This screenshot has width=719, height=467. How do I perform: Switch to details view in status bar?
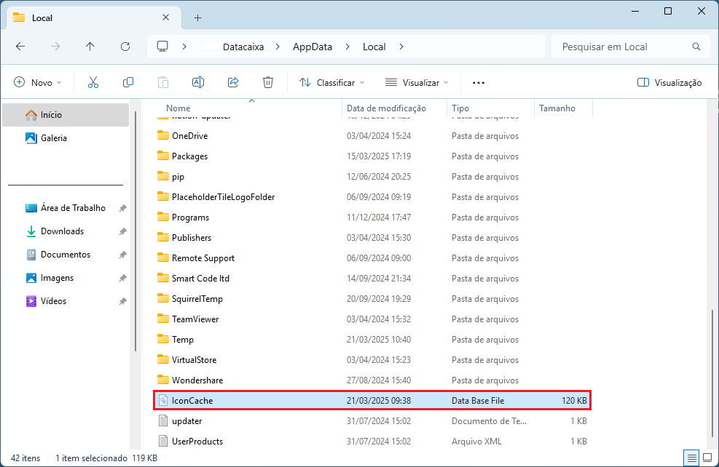tap(690, 458)
